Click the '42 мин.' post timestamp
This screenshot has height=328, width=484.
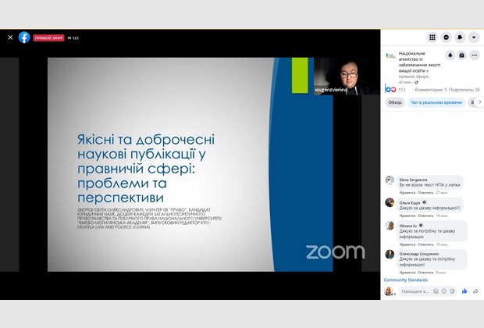[405, 82]
